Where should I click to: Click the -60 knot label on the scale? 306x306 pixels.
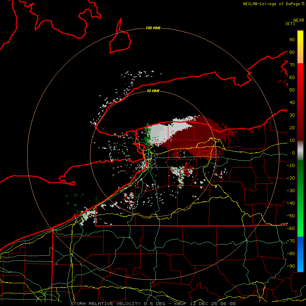291,228
